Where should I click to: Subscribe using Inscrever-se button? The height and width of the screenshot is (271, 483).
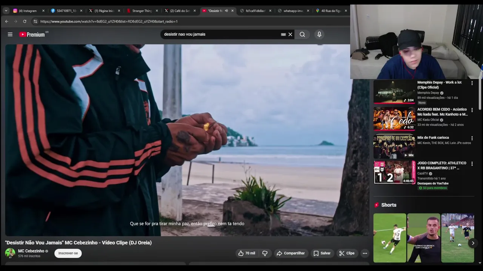[68, 253]
